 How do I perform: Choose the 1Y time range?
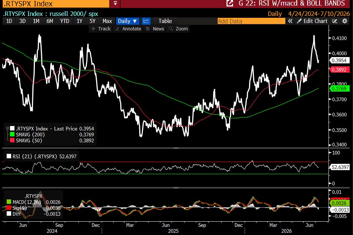79,21
